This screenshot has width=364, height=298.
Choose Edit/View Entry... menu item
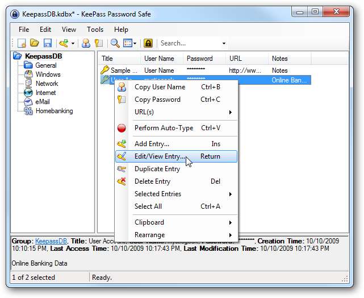click(x=176, y=156)
